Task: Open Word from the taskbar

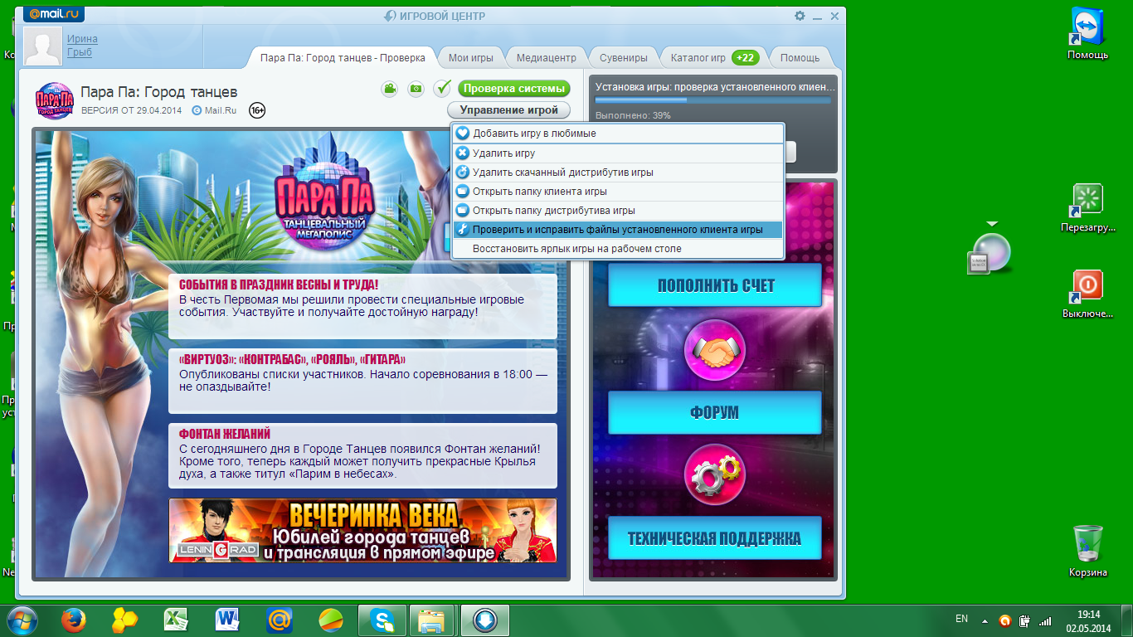Action: (227, 620)
